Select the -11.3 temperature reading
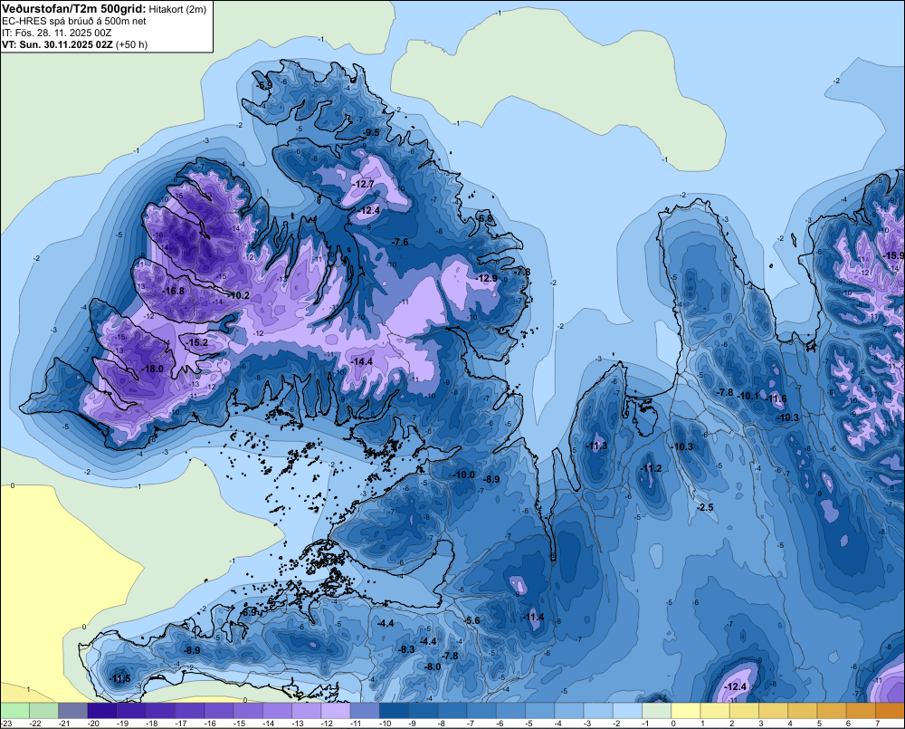The height and width of the screenshot is (729, 905). pyautogui.click(x=596, y=446)
